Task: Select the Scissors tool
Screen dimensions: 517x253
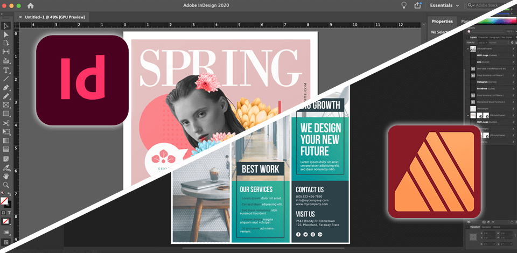Action: (6, 123)
